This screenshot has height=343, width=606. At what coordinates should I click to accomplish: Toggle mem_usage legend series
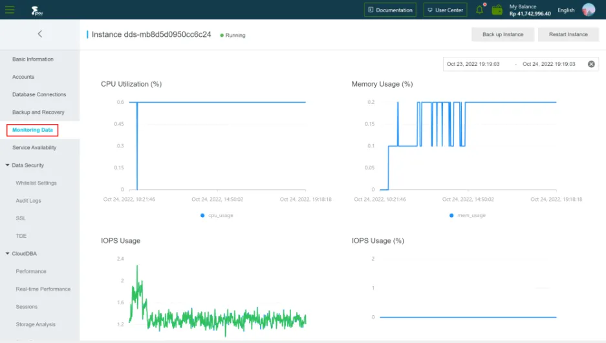click(x=468, y=215)
